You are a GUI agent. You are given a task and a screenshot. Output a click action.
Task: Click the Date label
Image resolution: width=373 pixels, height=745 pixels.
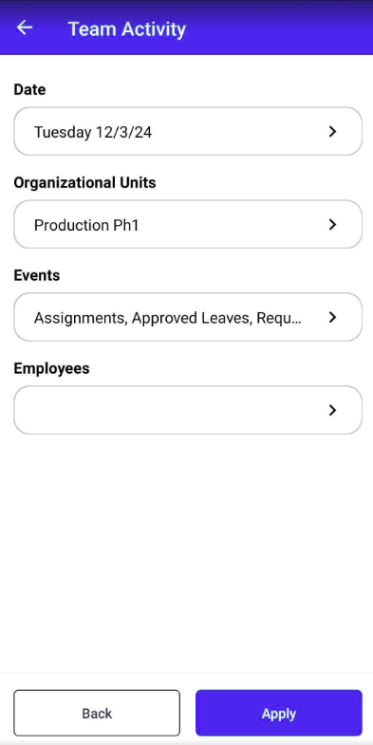pos(30,89)
